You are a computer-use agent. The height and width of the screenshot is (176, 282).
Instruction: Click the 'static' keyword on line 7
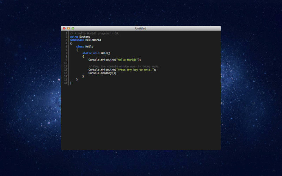pyautogui.click(x=87, y=53)
